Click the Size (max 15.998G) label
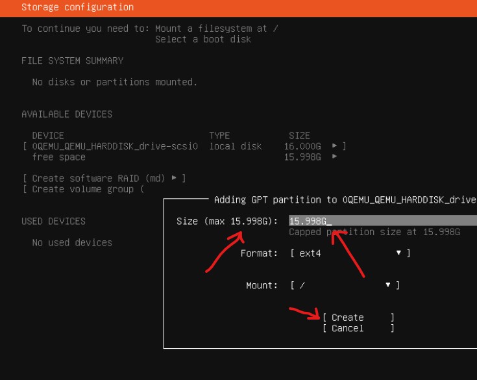 [x=227, y=221]
